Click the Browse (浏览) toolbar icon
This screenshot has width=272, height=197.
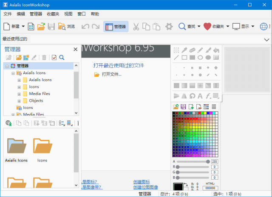coord(62,27)
